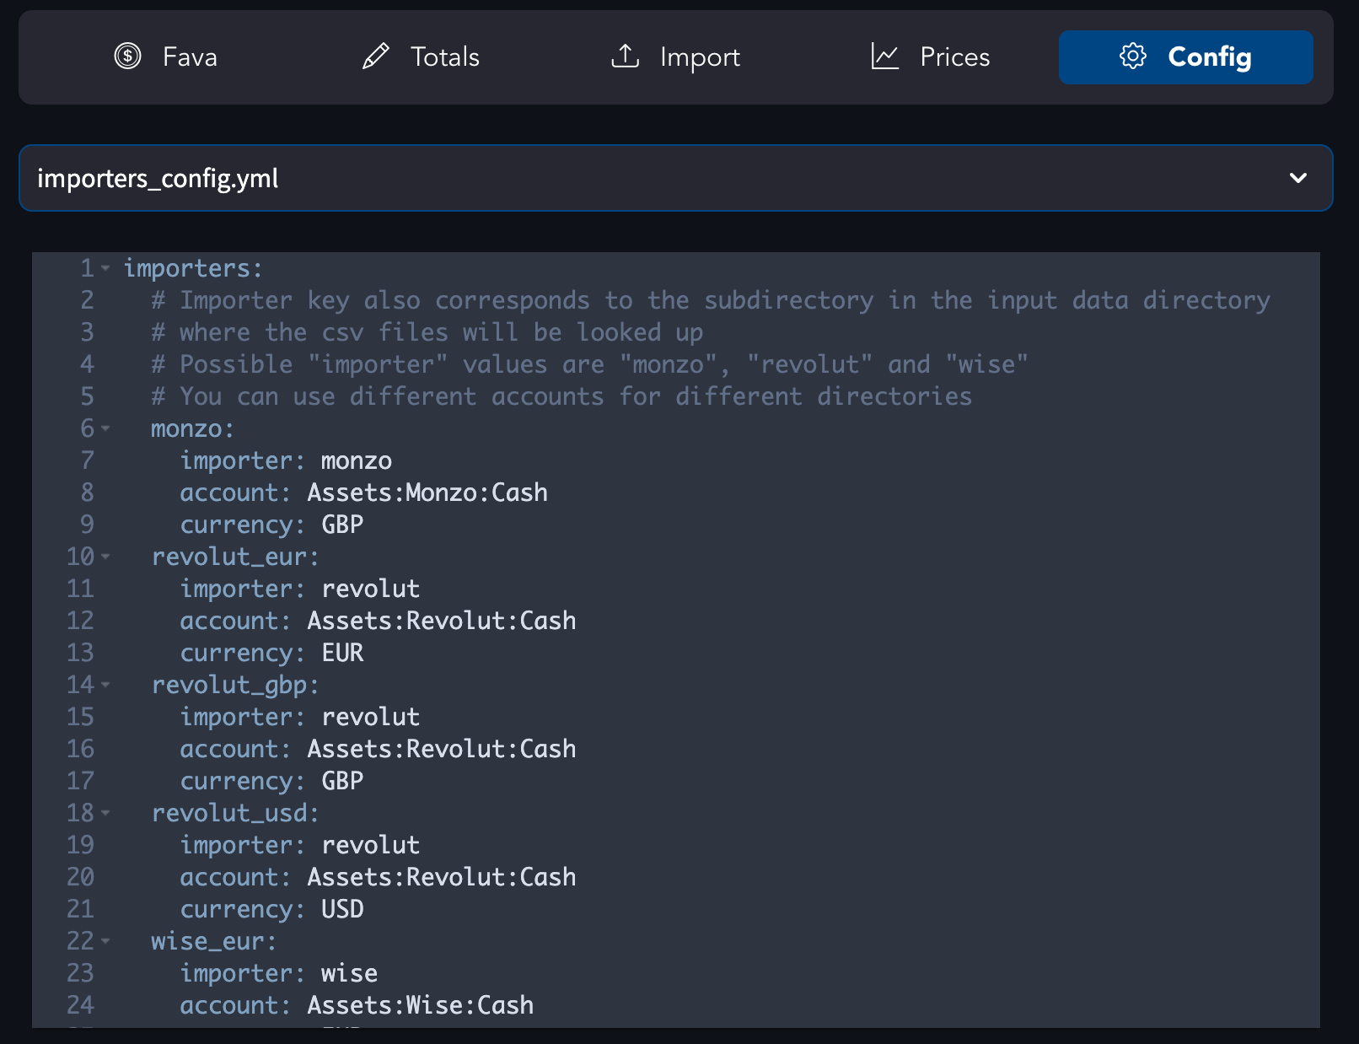
Task: Select the Config tab
Action: pyautogui.click(x=1185, y=57)
